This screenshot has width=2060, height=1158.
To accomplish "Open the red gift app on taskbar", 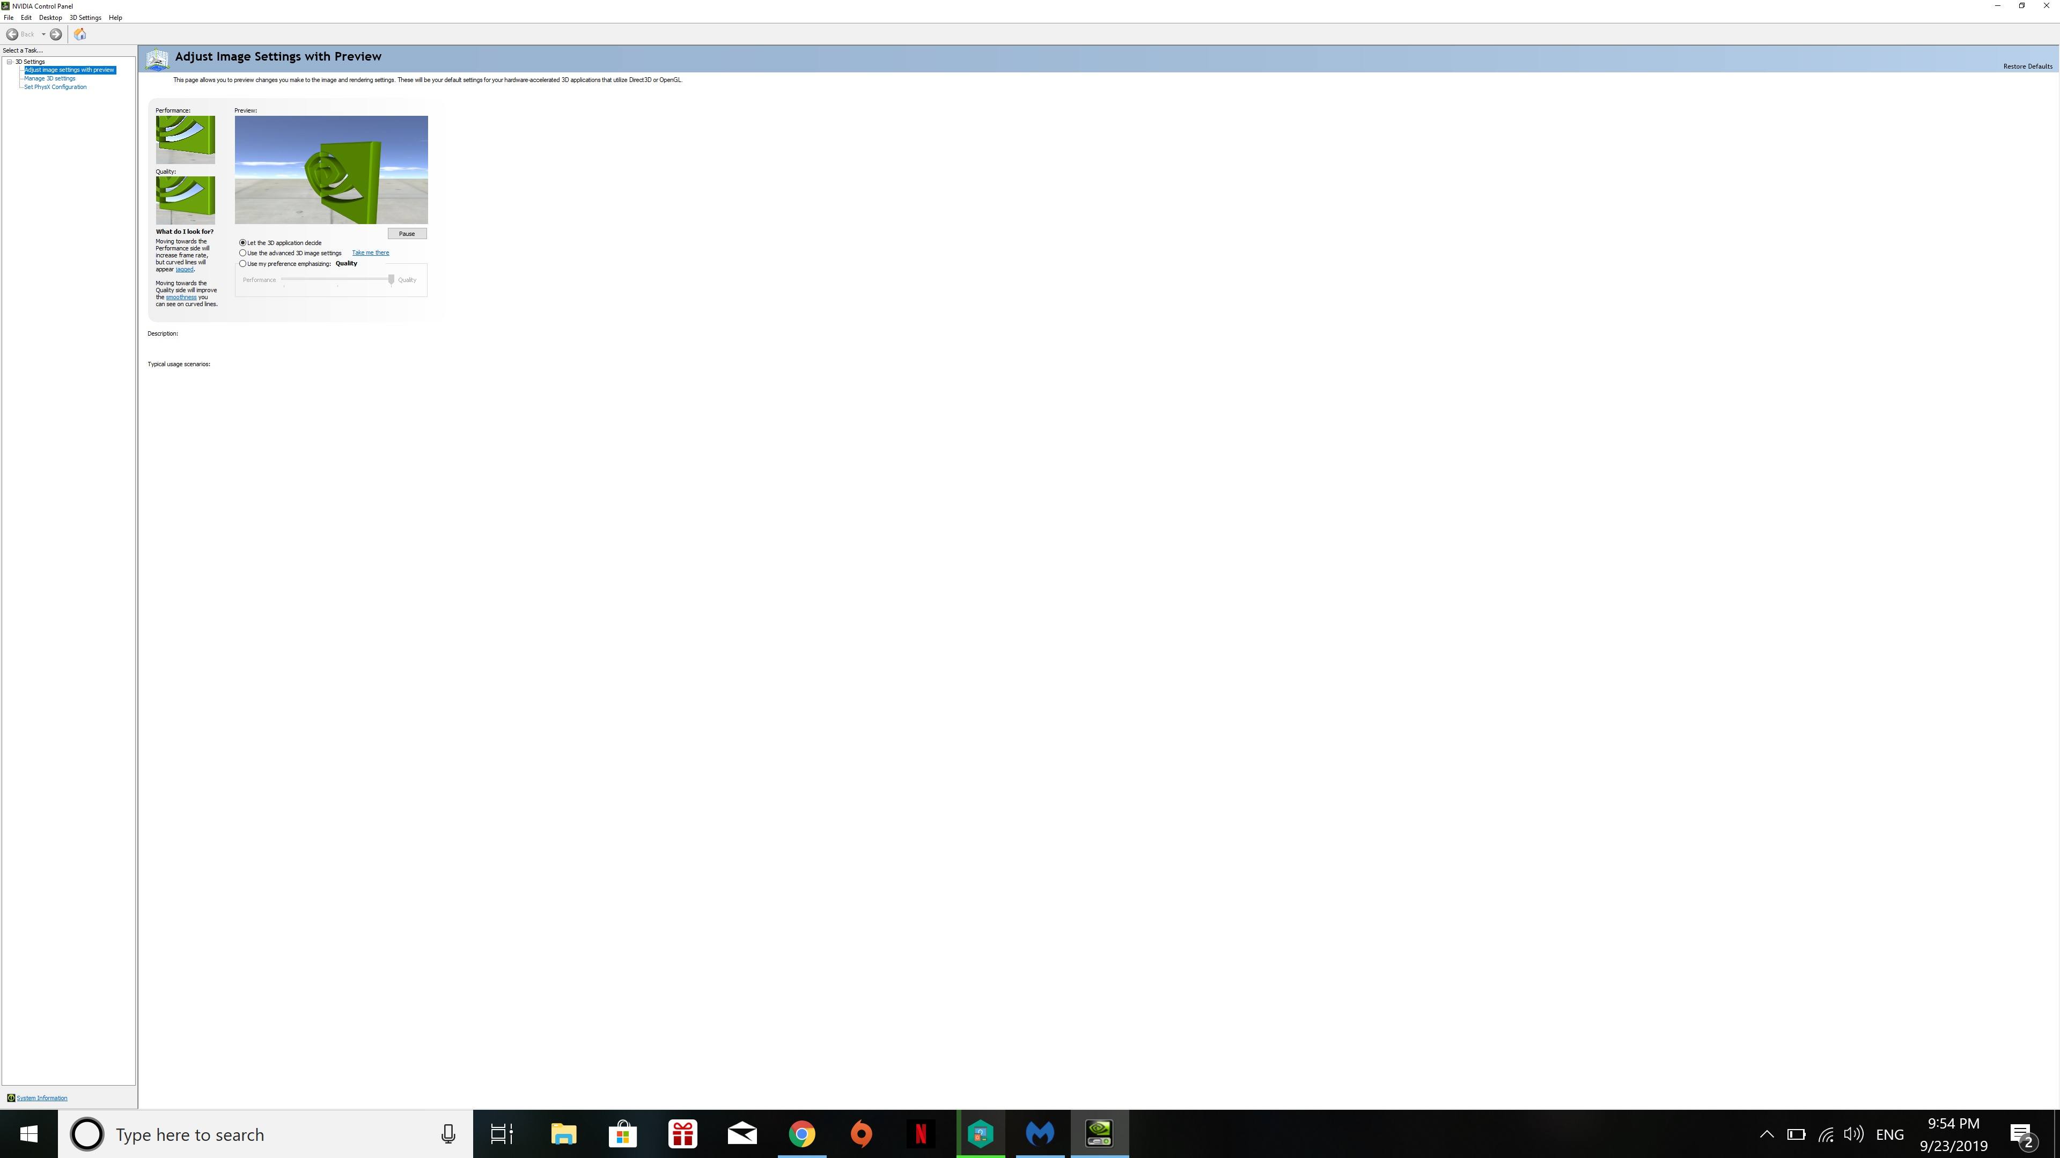I will coord(683,1134).
